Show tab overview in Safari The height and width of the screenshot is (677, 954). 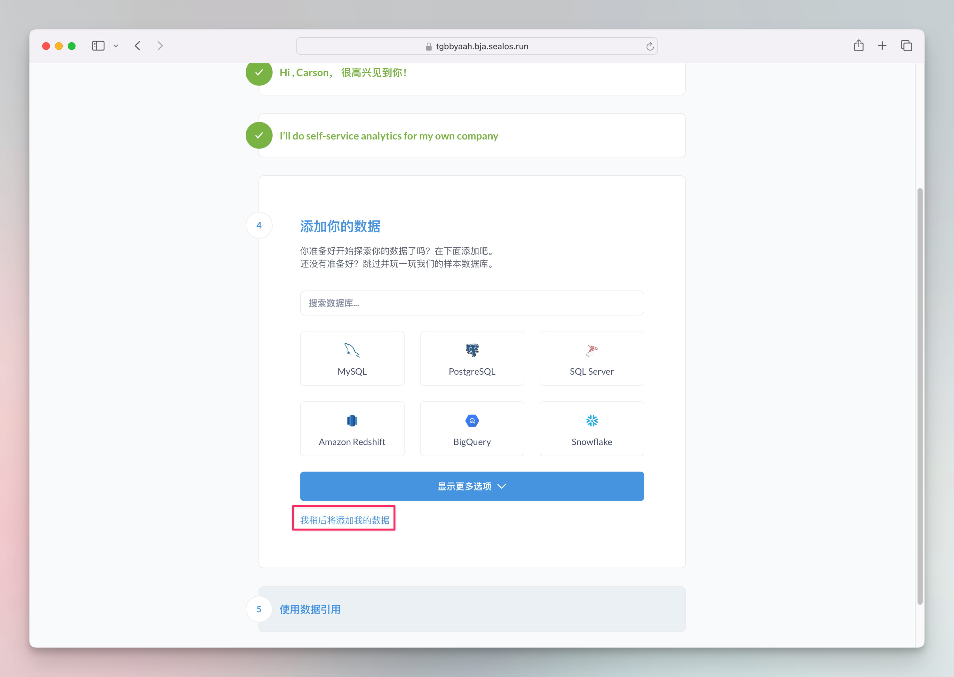(x=906, y=46)
